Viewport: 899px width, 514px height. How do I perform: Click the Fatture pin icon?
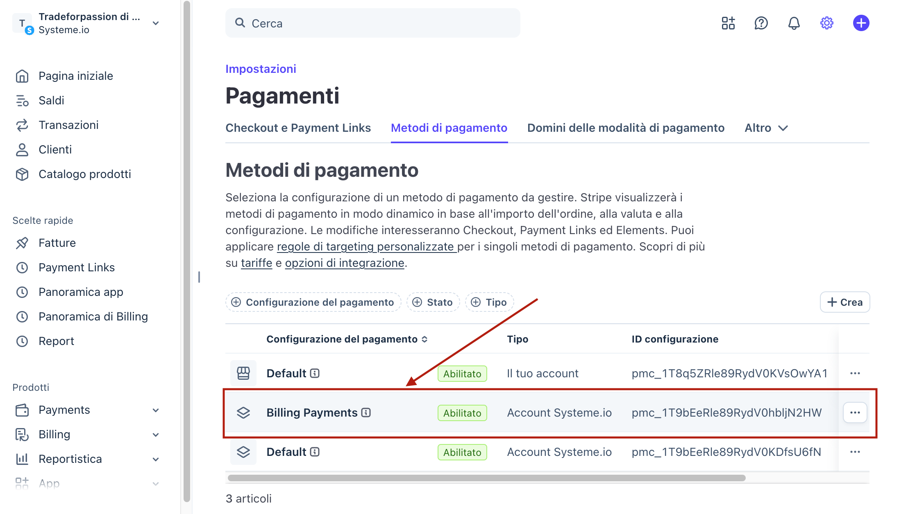pyautogui.click(x=22, y=243)
